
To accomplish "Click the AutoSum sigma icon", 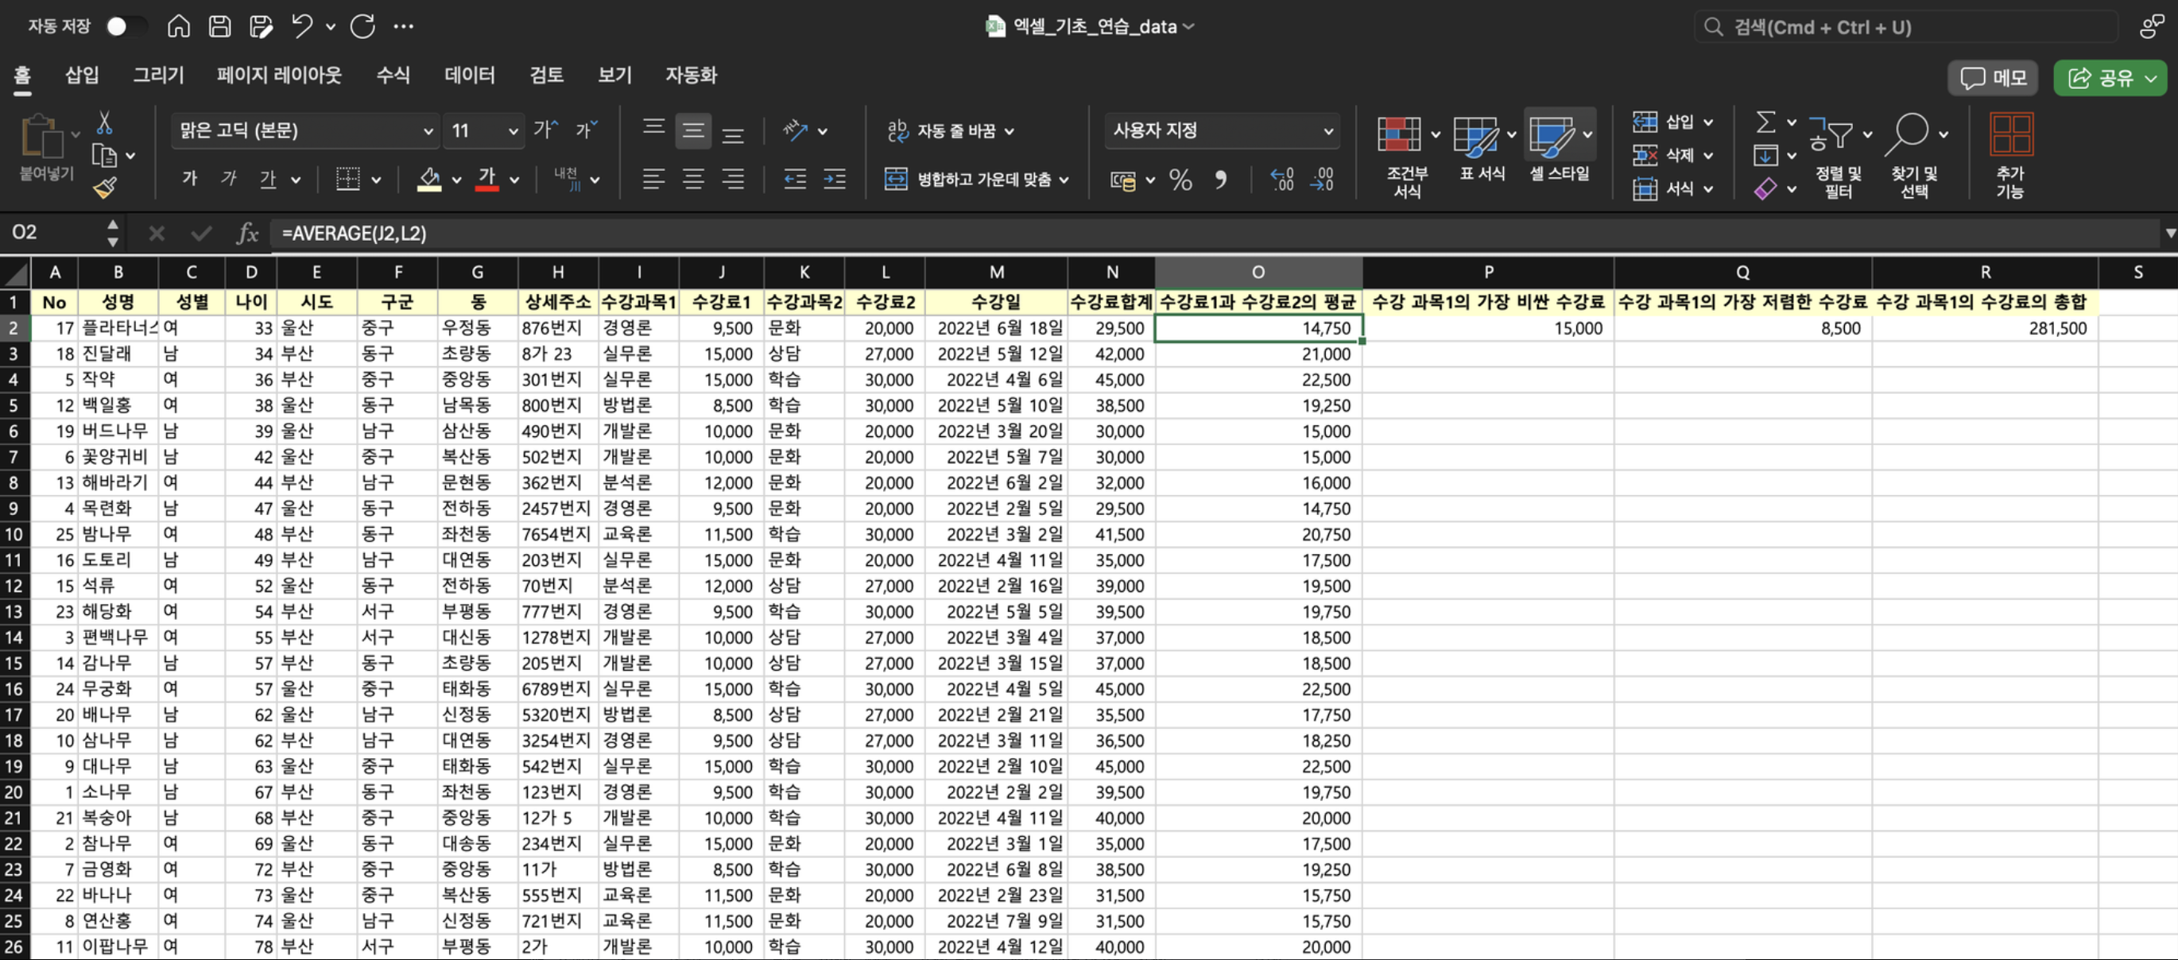I will pos(1765,122).
